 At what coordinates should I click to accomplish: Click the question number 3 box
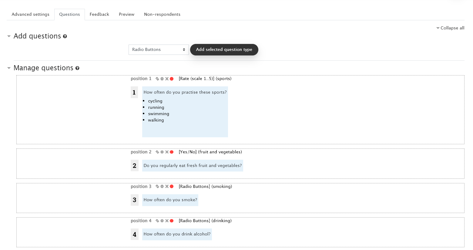[135, 200]
